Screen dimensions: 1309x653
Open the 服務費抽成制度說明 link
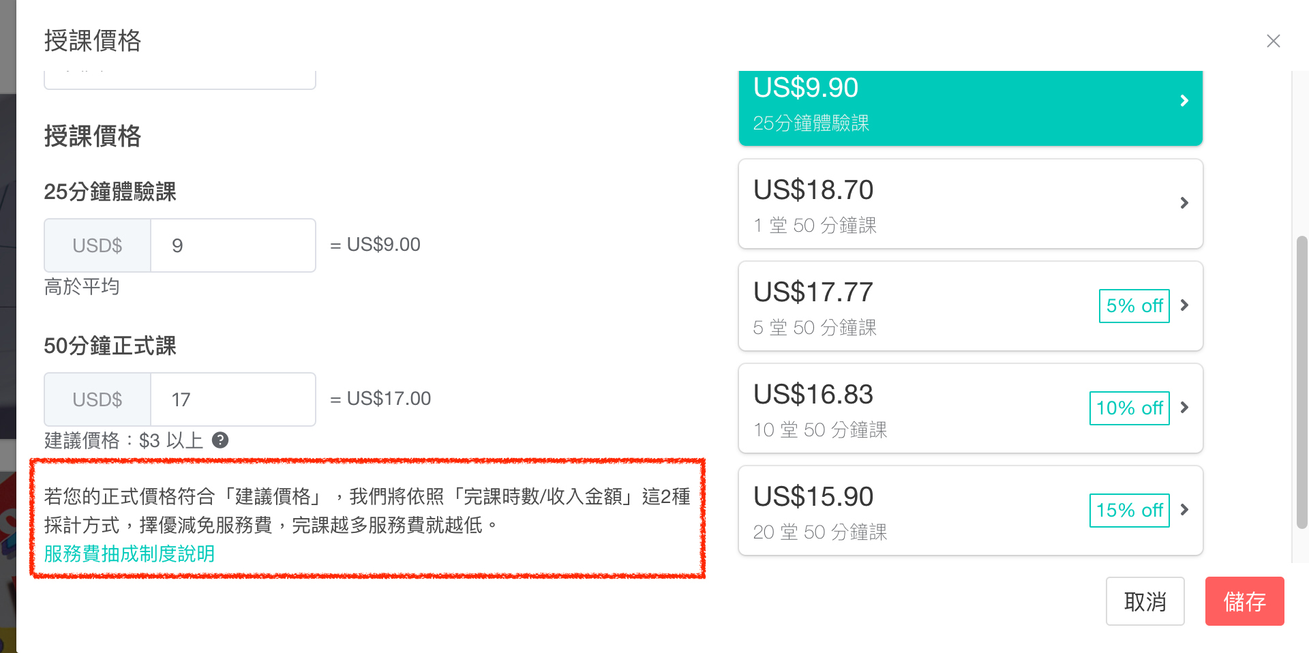click(x=130, y=553)
